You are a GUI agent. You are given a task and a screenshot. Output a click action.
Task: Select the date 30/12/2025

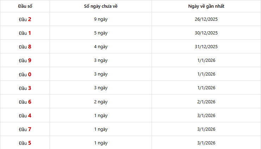[206, 33]
